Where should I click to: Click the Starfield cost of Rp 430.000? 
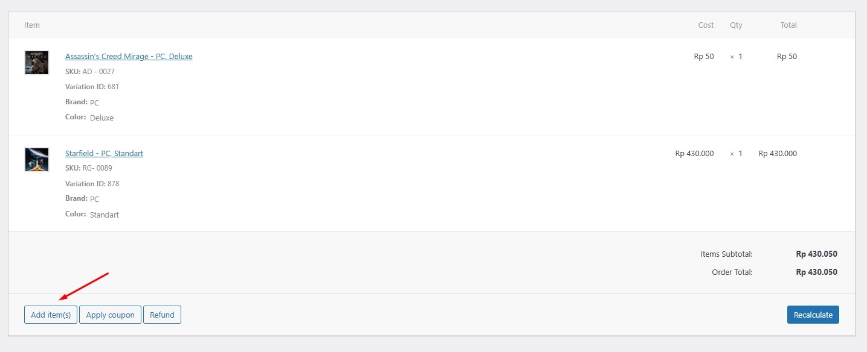[x=694, y=153]
